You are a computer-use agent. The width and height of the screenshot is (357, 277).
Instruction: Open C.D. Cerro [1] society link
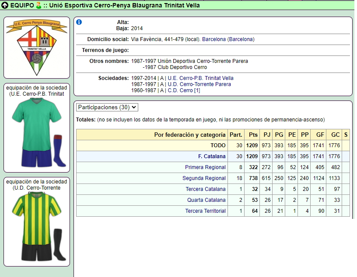[x=184, y=90]
